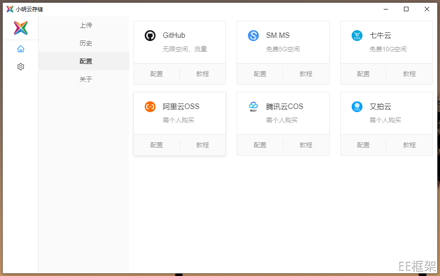
Task: Click the 又拍云 card title
Action: tap(380, 106)
